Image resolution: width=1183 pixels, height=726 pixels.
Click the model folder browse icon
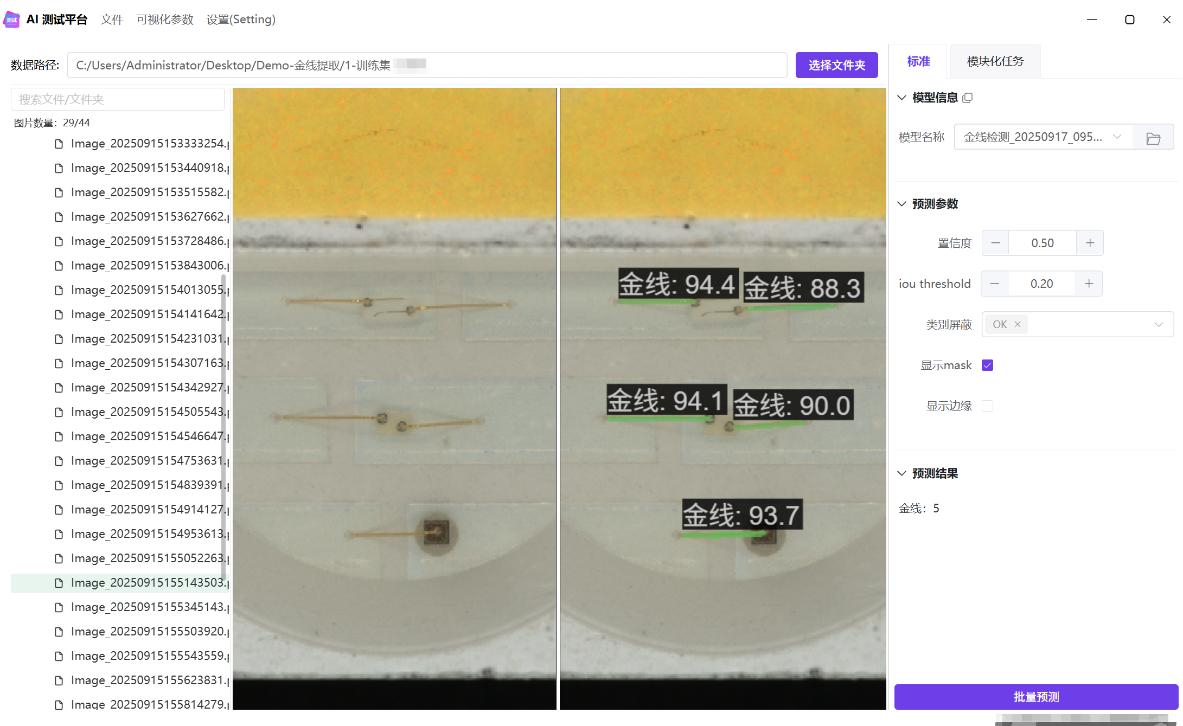1153,138
